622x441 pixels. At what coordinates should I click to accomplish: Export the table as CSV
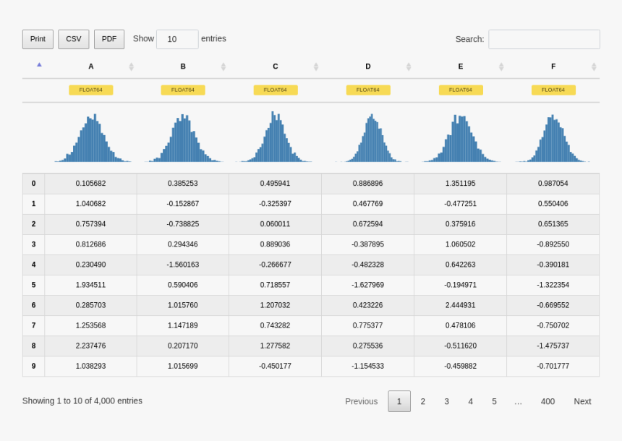pos(73,39)
